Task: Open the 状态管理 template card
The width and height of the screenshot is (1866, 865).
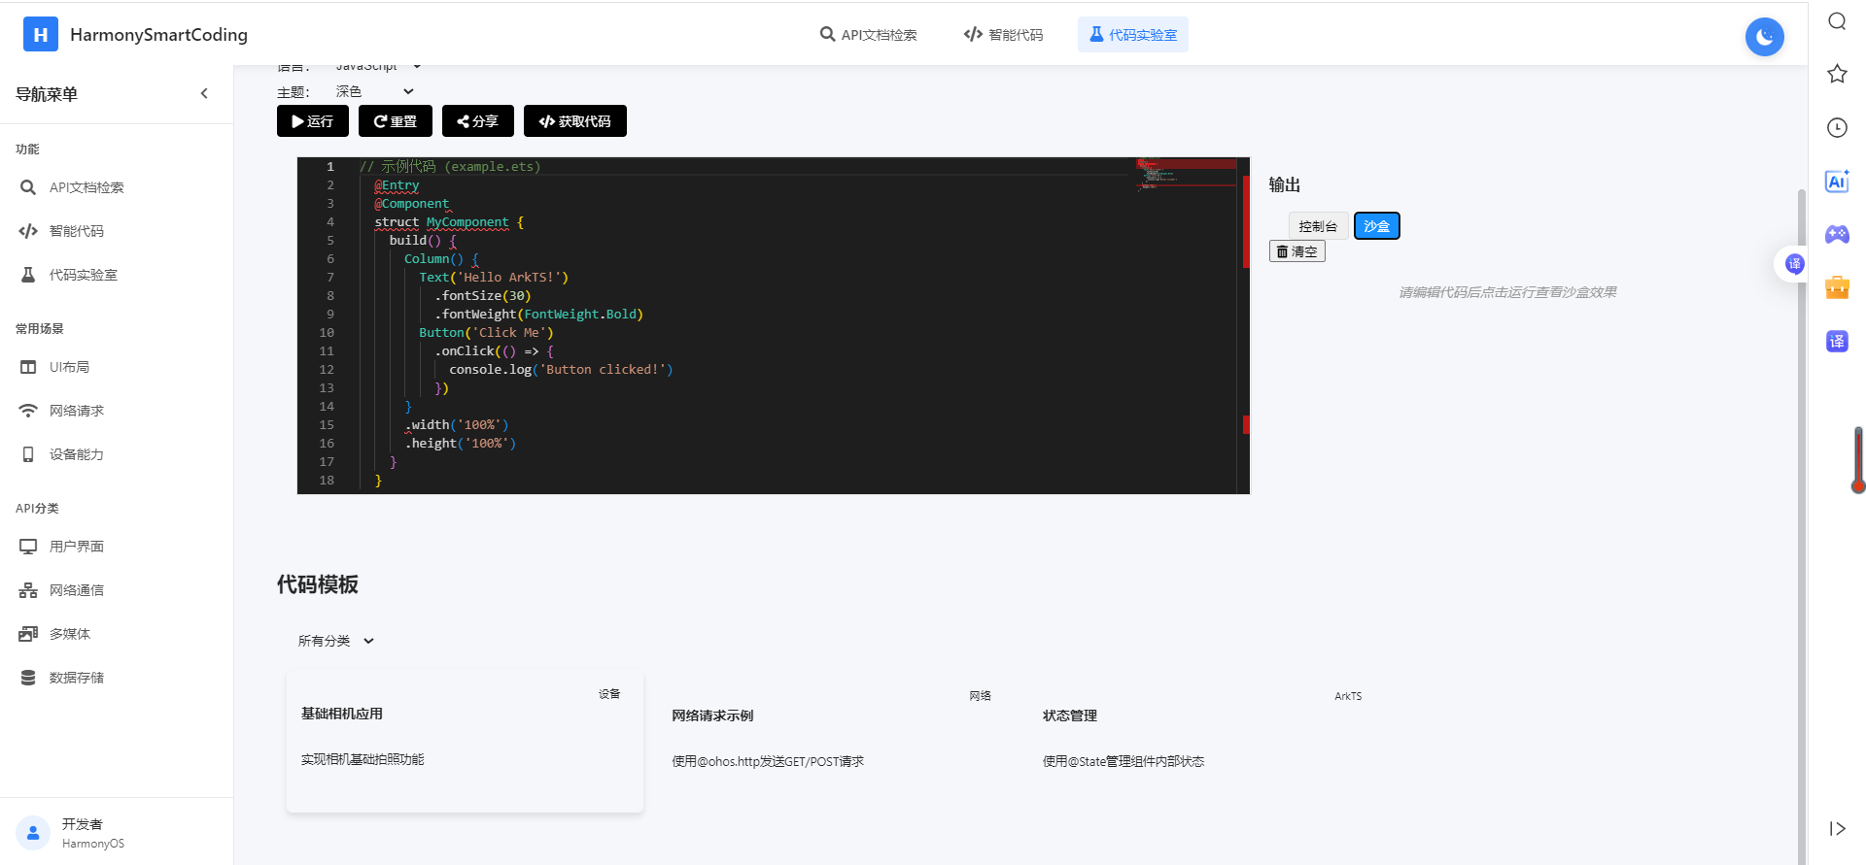Action: pyautogui.click(x=1207, y=743)
